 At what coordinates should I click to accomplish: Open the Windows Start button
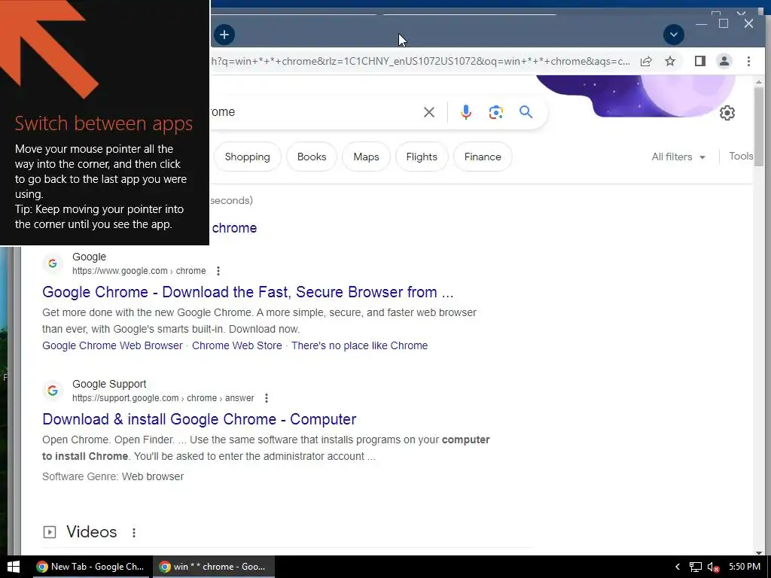point(14,567)
